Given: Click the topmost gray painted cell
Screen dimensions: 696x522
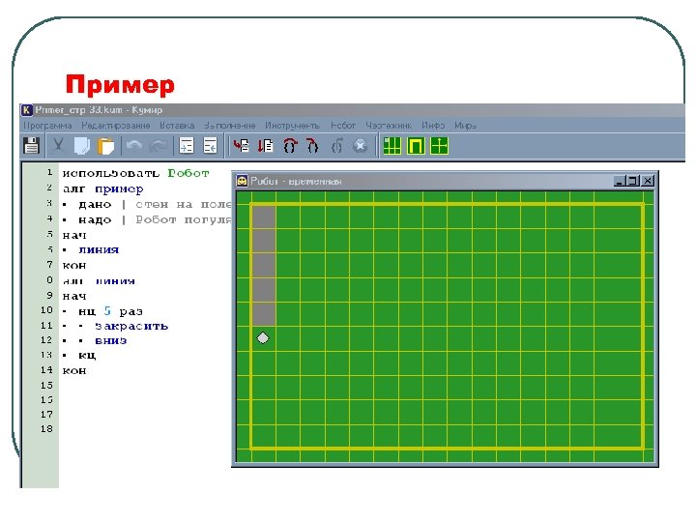Looking at the screenshot, I should point(264,217).
